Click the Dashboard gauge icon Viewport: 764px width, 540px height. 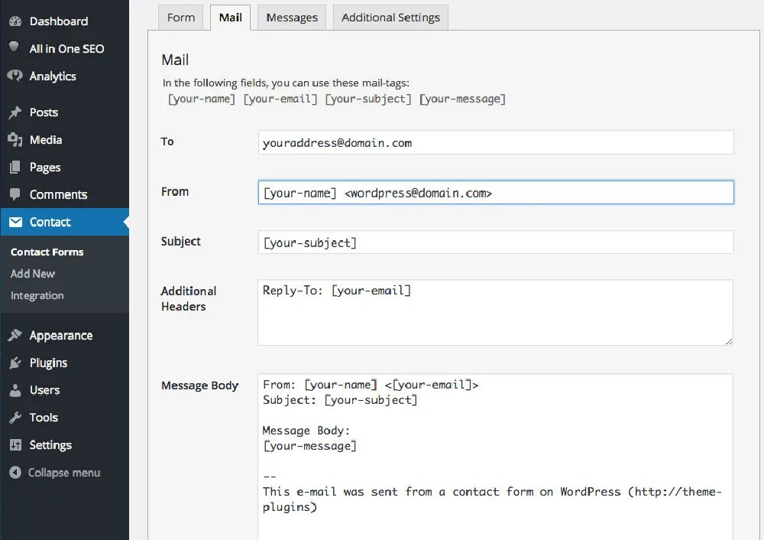[x=15, y=21]
